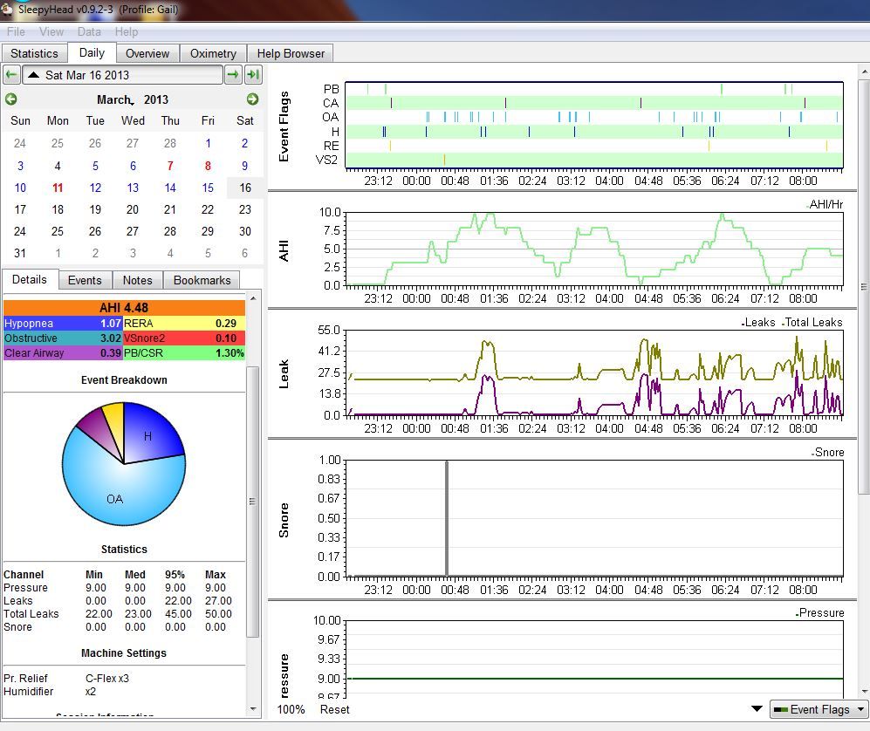Viewport: 870px width, 731px height.
Task: Click the year 2013 in calendar header
Action: tap(156, 99)
